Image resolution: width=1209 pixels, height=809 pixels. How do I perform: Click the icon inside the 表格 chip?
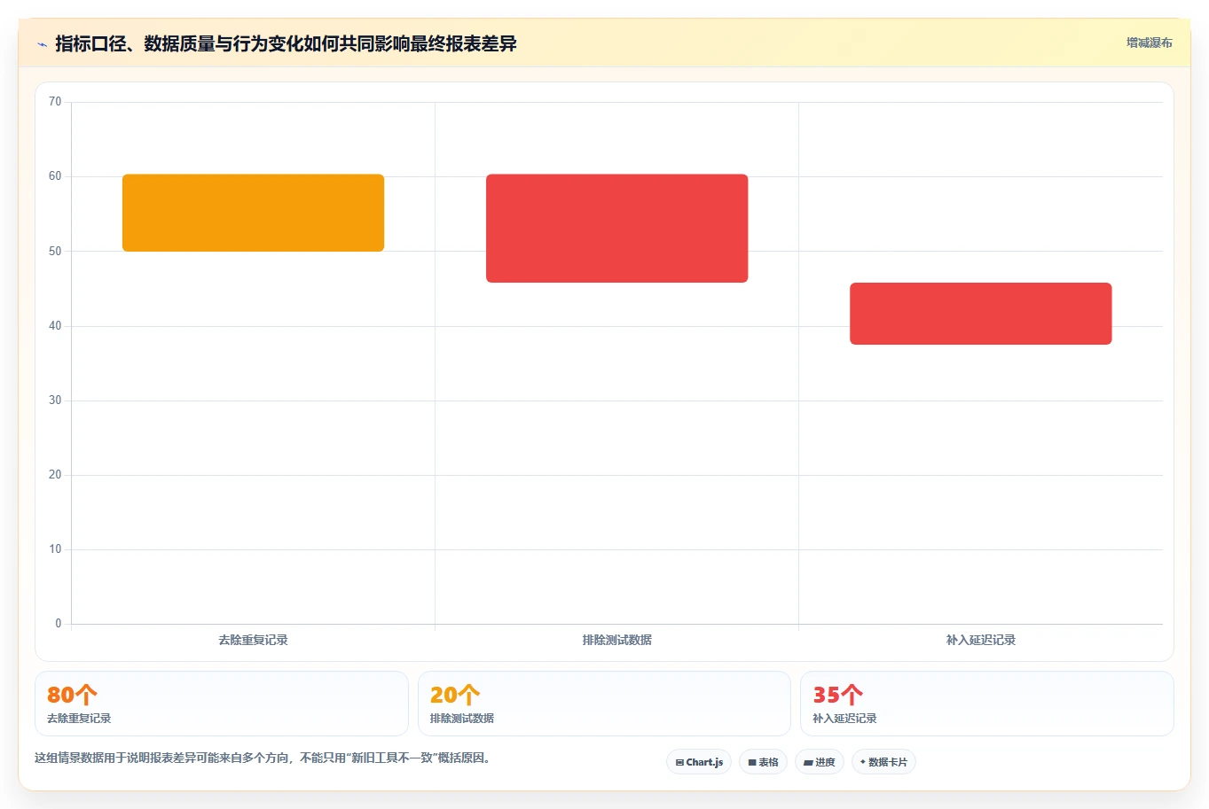(x=752, y=762)
